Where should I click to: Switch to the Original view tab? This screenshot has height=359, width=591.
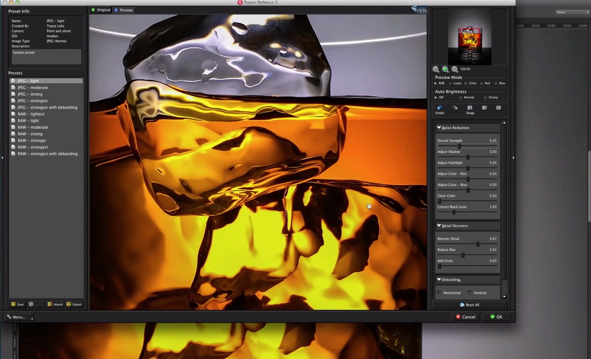point(101,10)
